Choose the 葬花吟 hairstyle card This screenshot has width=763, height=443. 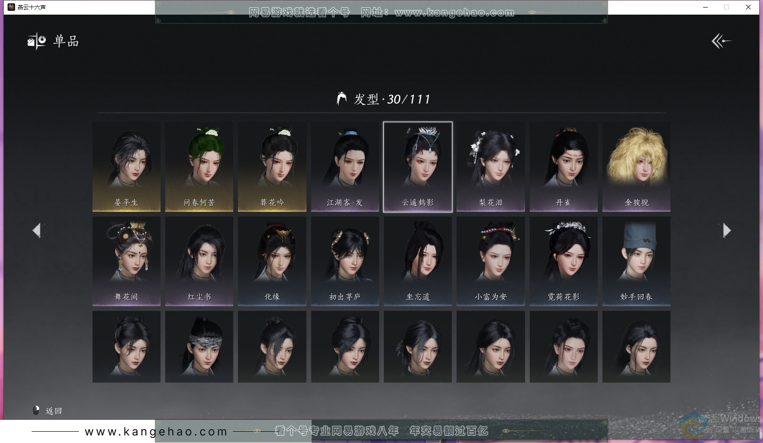[x=272, y=167]
